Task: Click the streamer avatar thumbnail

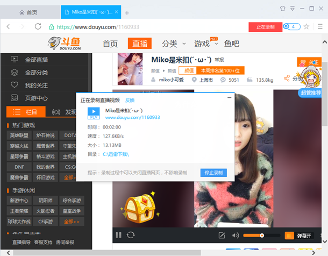Action: 130,69
